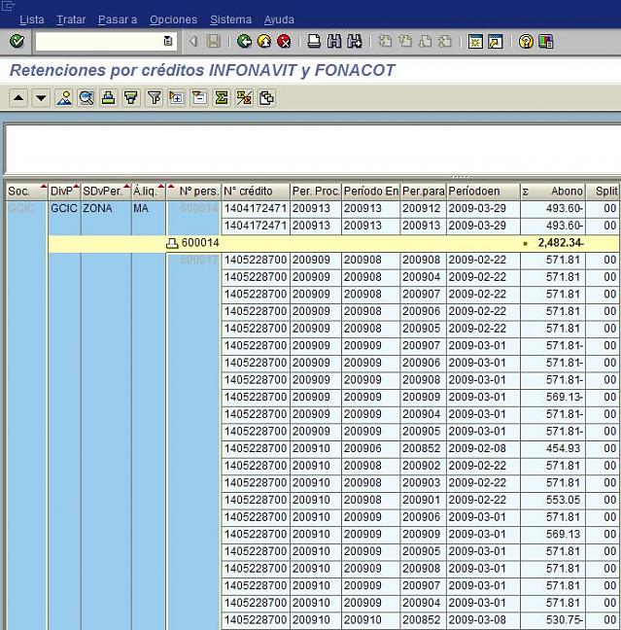Open the Lista menu
The height and width of the screenshot is (630, 621).
[31, 19]
